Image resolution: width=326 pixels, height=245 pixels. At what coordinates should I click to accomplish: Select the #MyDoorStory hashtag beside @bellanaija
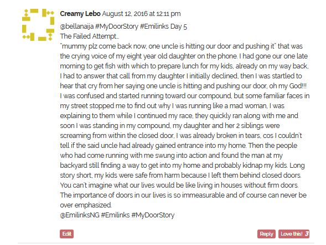117,26
